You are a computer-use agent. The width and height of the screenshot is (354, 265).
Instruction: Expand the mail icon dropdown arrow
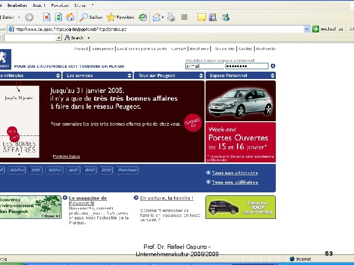click(163, 17)
